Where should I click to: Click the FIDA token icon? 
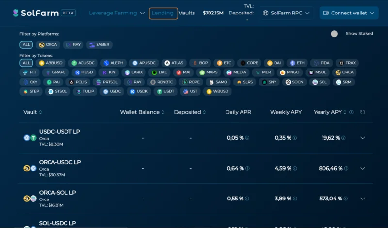pos(316,63)
